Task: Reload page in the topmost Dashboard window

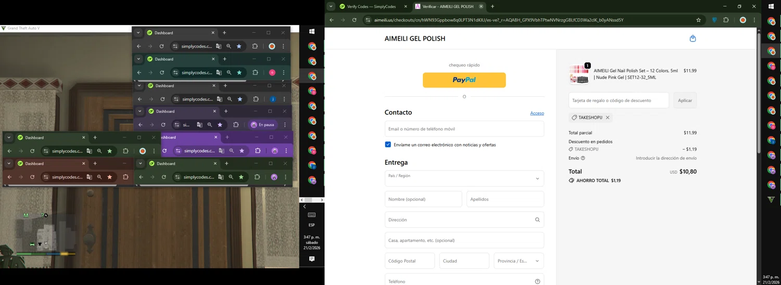Action: point(161,46)
